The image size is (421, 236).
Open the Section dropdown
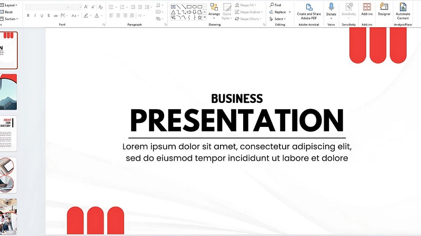pos(10,19)
